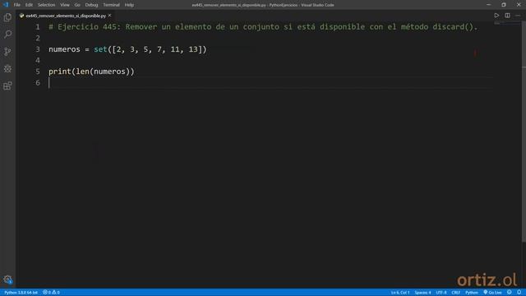The height and width of the screenshot is (296, 526).
Task: Open the Go menu
Action: [x=77, y=5]
